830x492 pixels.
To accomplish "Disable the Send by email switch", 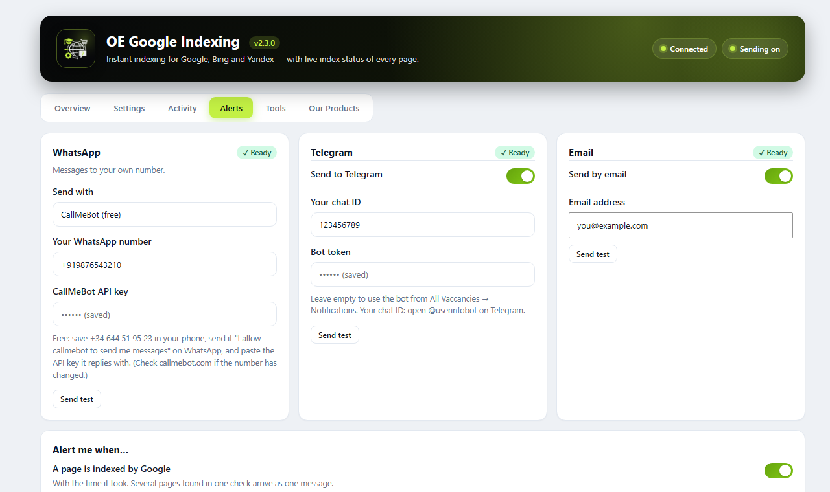I will (x=779, y=176).
